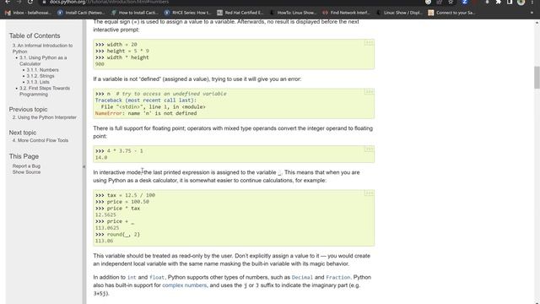Open the 'Linux Show / Displ...' bookmark
The height and width of the screenshot is (304, 540).
[399, 13]
